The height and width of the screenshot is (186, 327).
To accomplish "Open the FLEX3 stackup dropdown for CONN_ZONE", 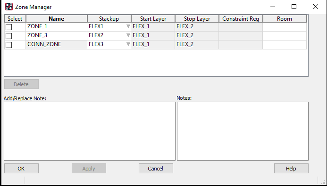I will [x=128, y=44].
